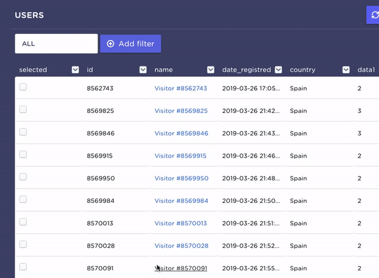Tick the checkbox for row 8569950
The image size is (379, 278).
[23, 177]
